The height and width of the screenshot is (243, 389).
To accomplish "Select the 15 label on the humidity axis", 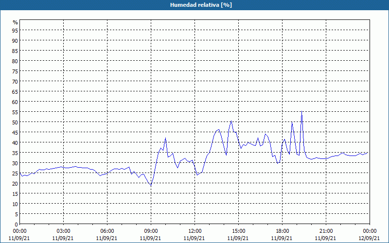I will click(x=15, y=193).
